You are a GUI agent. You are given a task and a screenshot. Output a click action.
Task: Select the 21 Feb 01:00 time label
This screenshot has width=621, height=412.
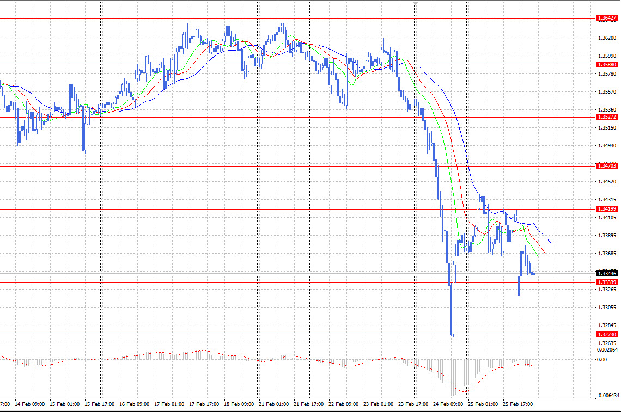click(x=273, y=404)
